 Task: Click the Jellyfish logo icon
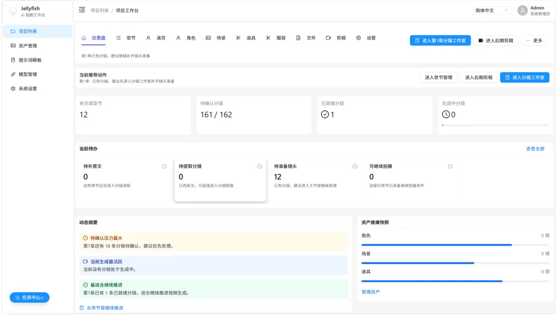(x=13, y=11)
